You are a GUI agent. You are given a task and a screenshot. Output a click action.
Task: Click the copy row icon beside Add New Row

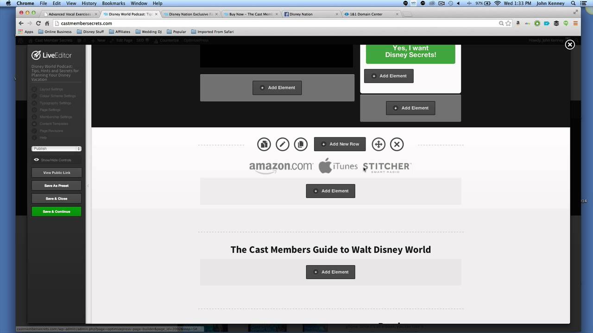301,144
